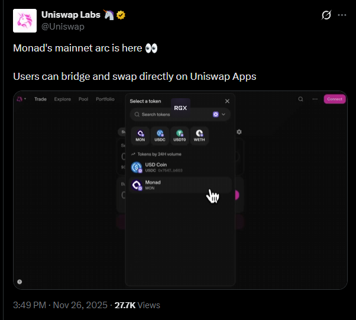This screenshot has height=320, width=356.
Task: Switch to the Explore tab
Action: tap(62, 99)
